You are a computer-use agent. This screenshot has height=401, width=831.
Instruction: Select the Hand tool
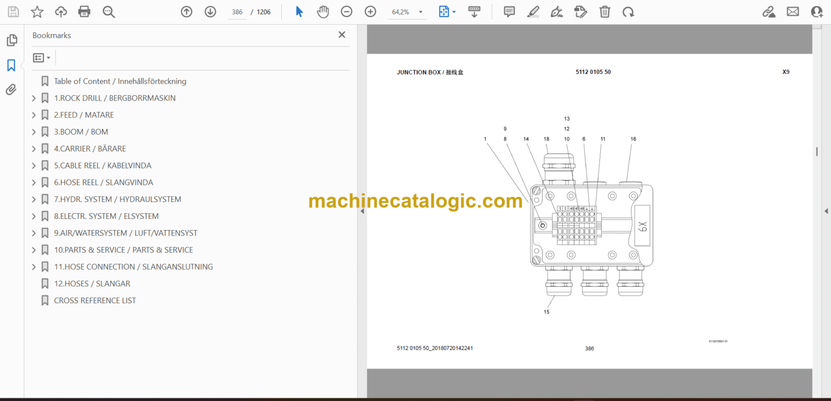coord(323,11)
